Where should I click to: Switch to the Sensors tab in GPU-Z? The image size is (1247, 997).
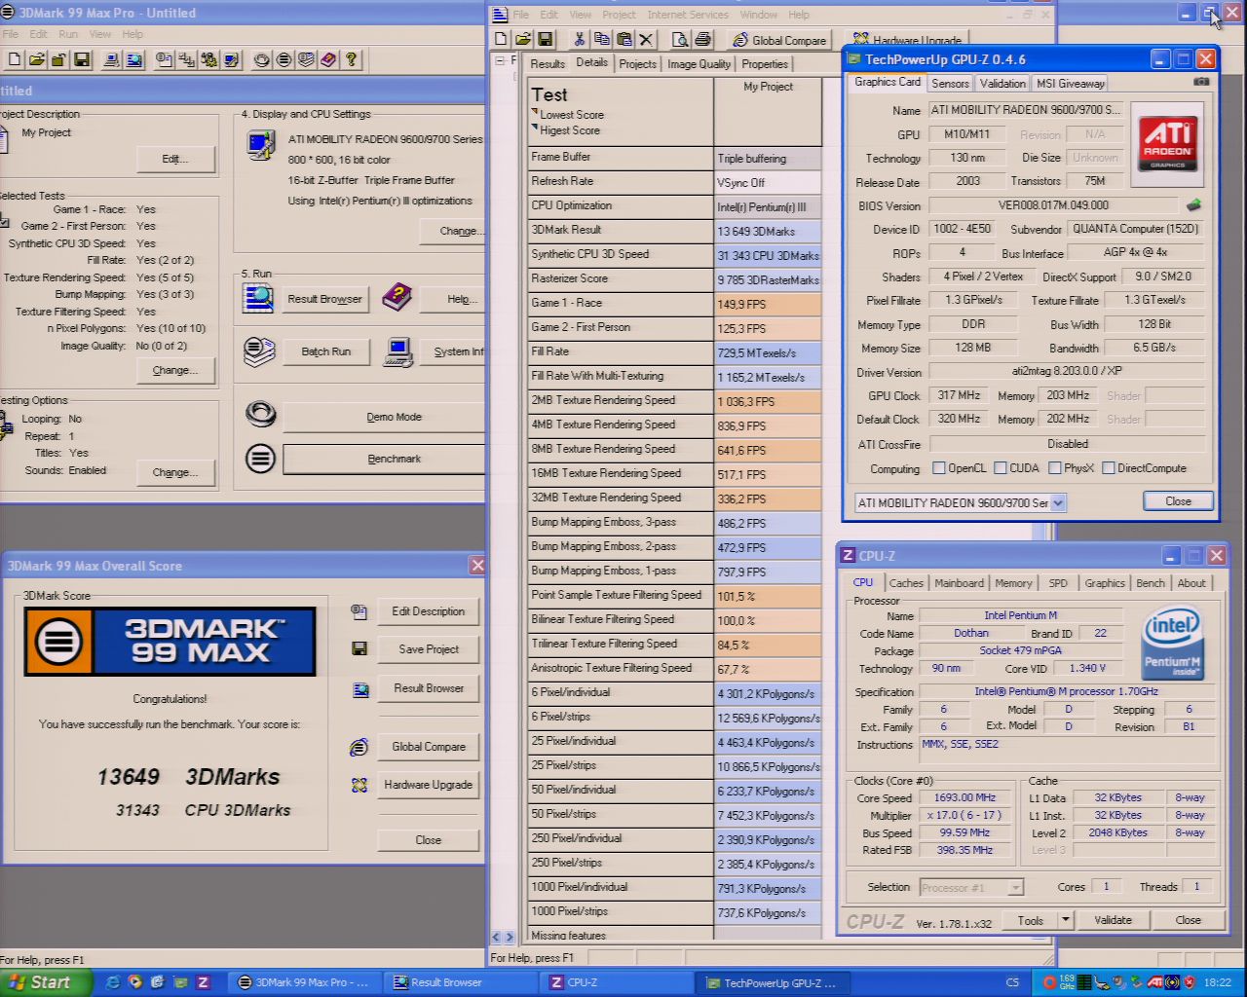[950, 84]
